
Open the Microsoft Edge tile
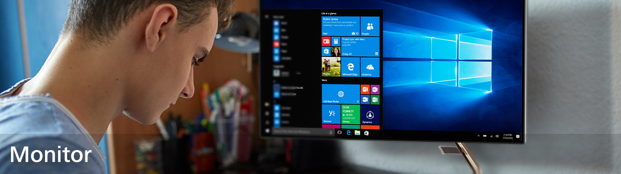[x=350, y=67]
